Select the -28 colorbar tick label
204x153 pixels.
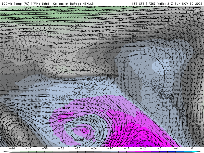point(78,148)
